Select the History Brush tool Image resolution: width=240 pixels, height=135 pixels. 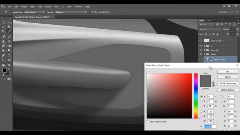pos(9,41)
